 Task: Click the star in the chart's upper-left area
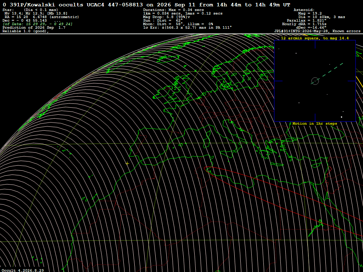296,53
